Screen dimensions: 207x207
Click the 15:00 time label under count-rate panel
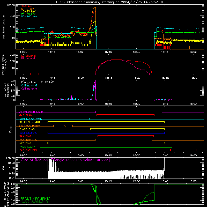click(x=80, y=52)
